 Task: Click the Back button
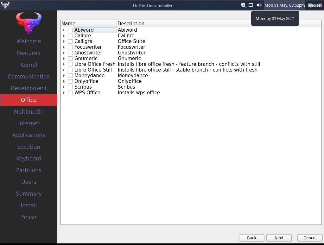pos(251,238)
